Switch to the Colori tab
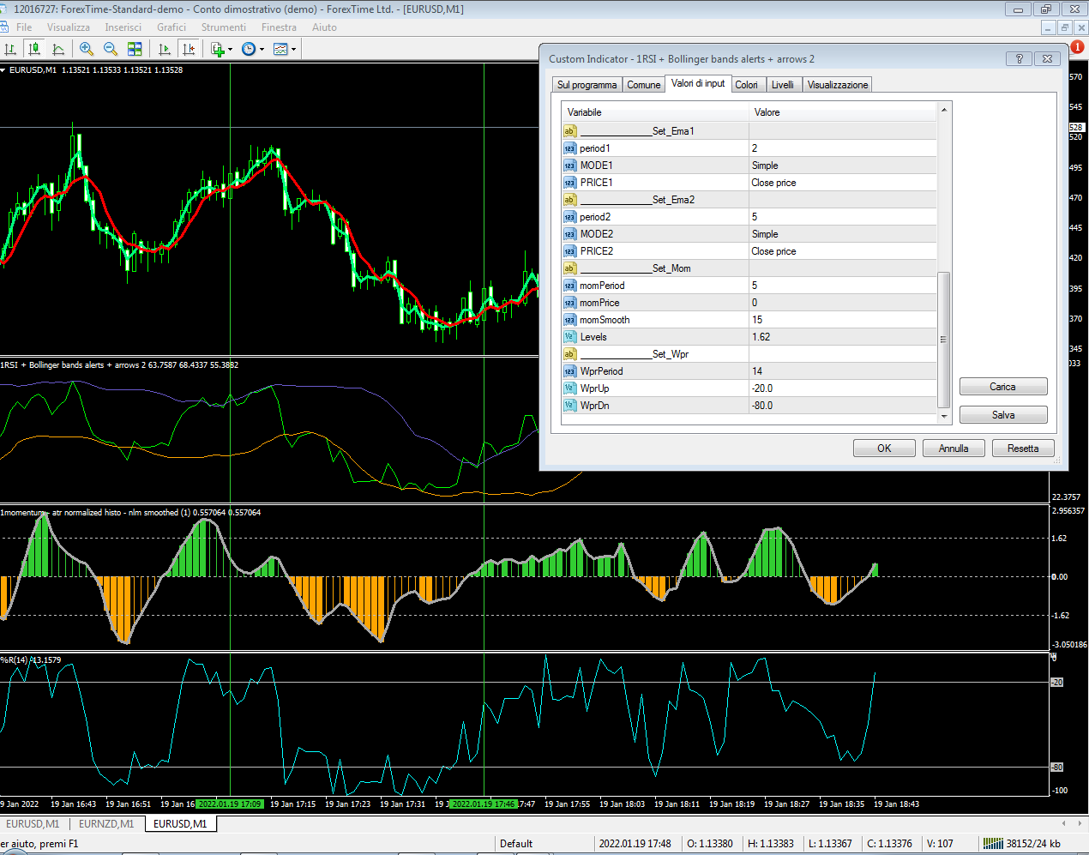The width and height of the screenshot is (1089, 855). point(746,85)
